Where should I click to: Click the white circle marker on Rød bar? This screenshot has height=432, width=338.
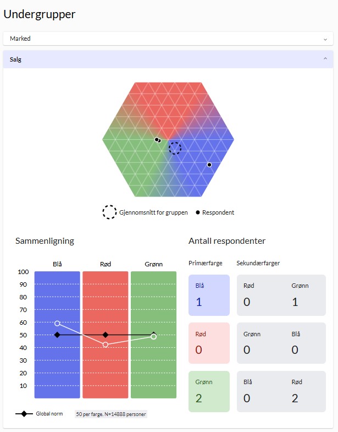106,344
